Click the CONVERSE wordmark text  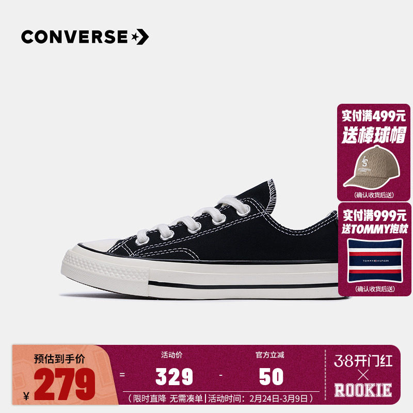click(x=74, y=37)
